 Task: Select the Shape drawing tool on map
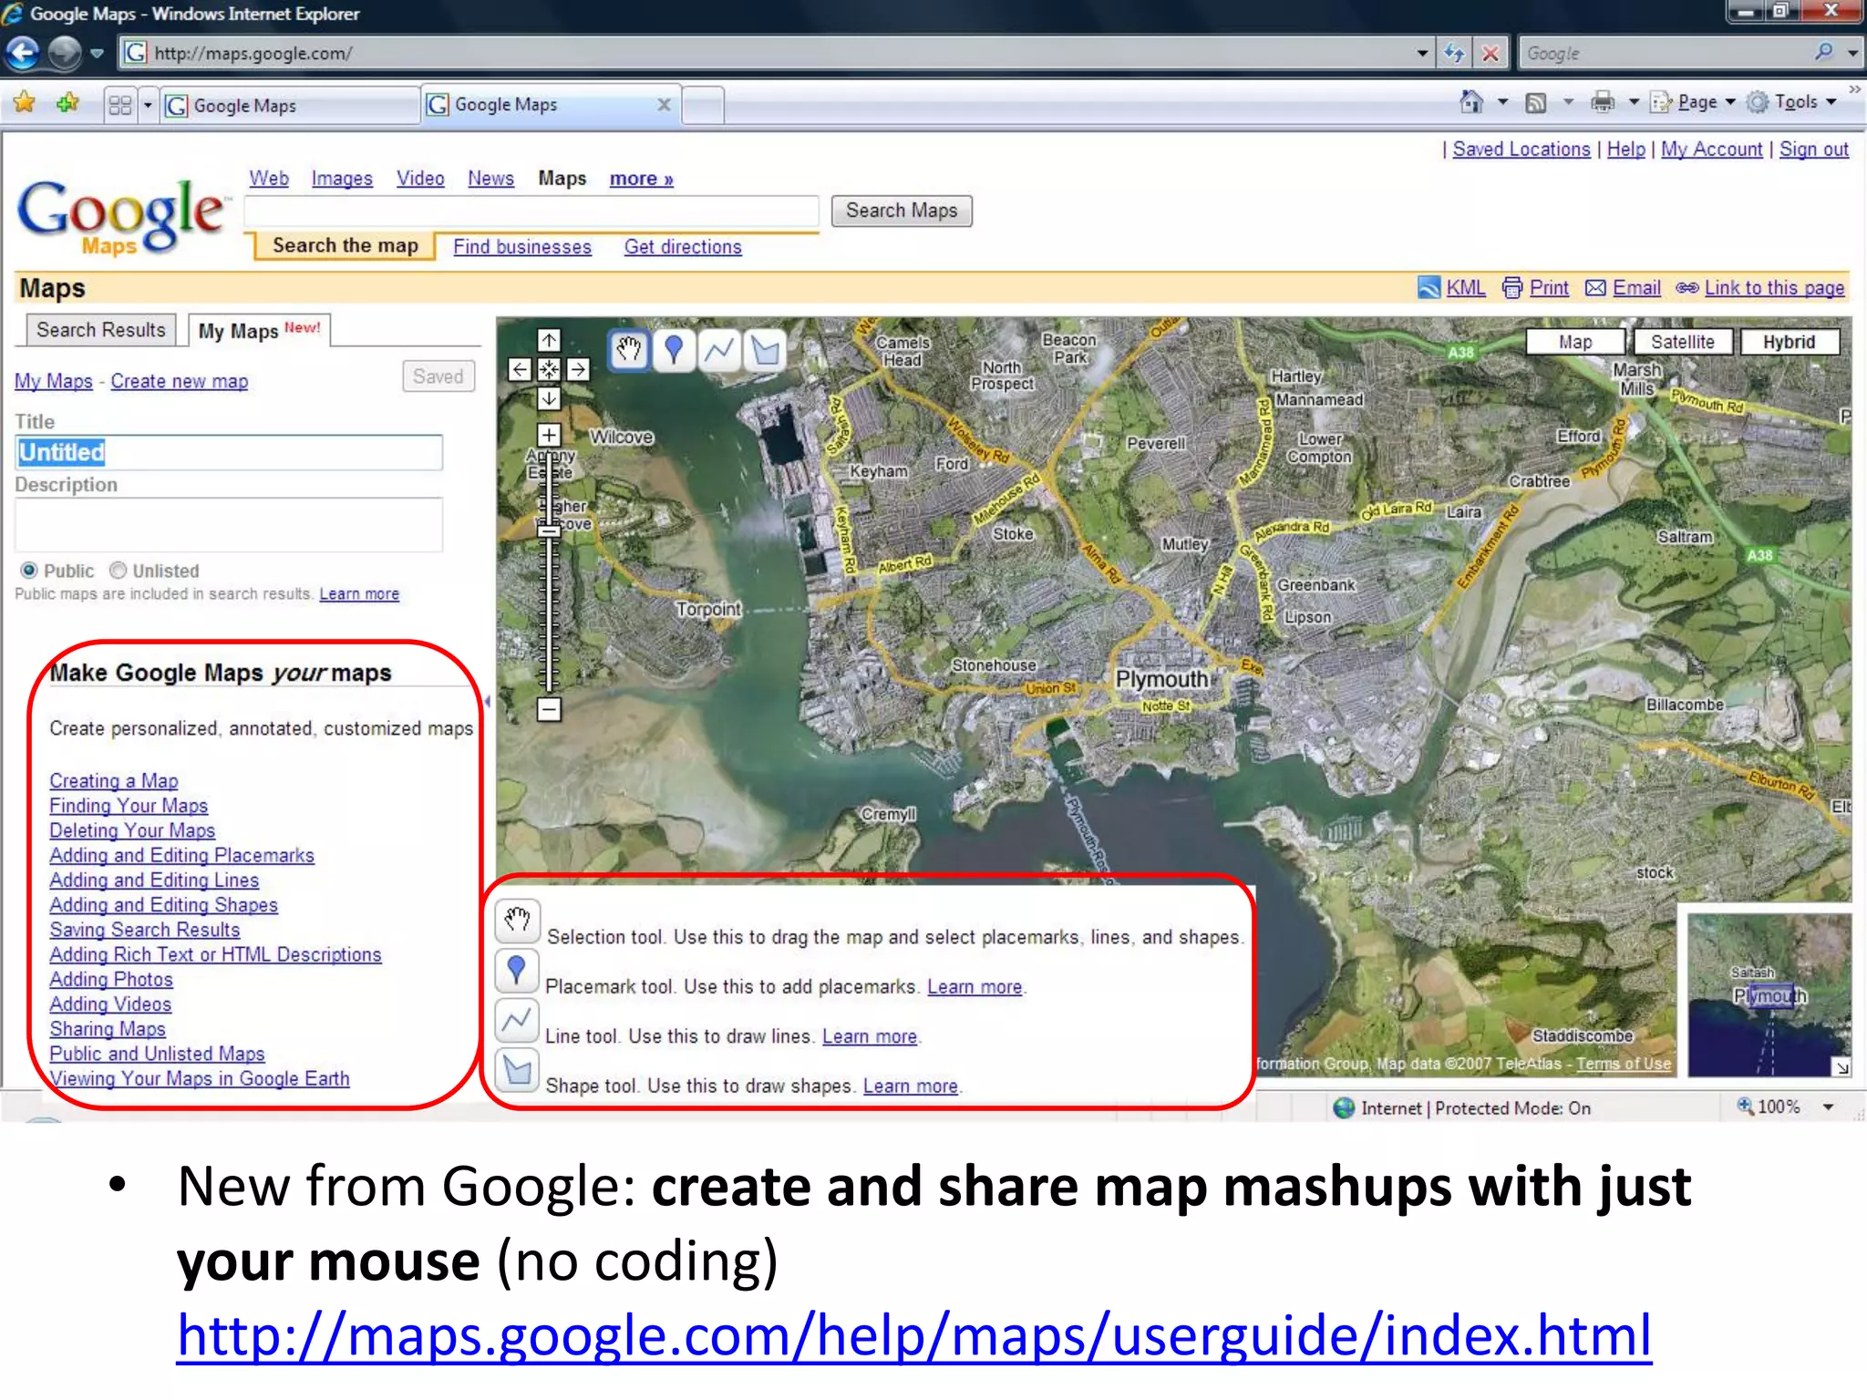pyautogui.click(x=766, y=350)
